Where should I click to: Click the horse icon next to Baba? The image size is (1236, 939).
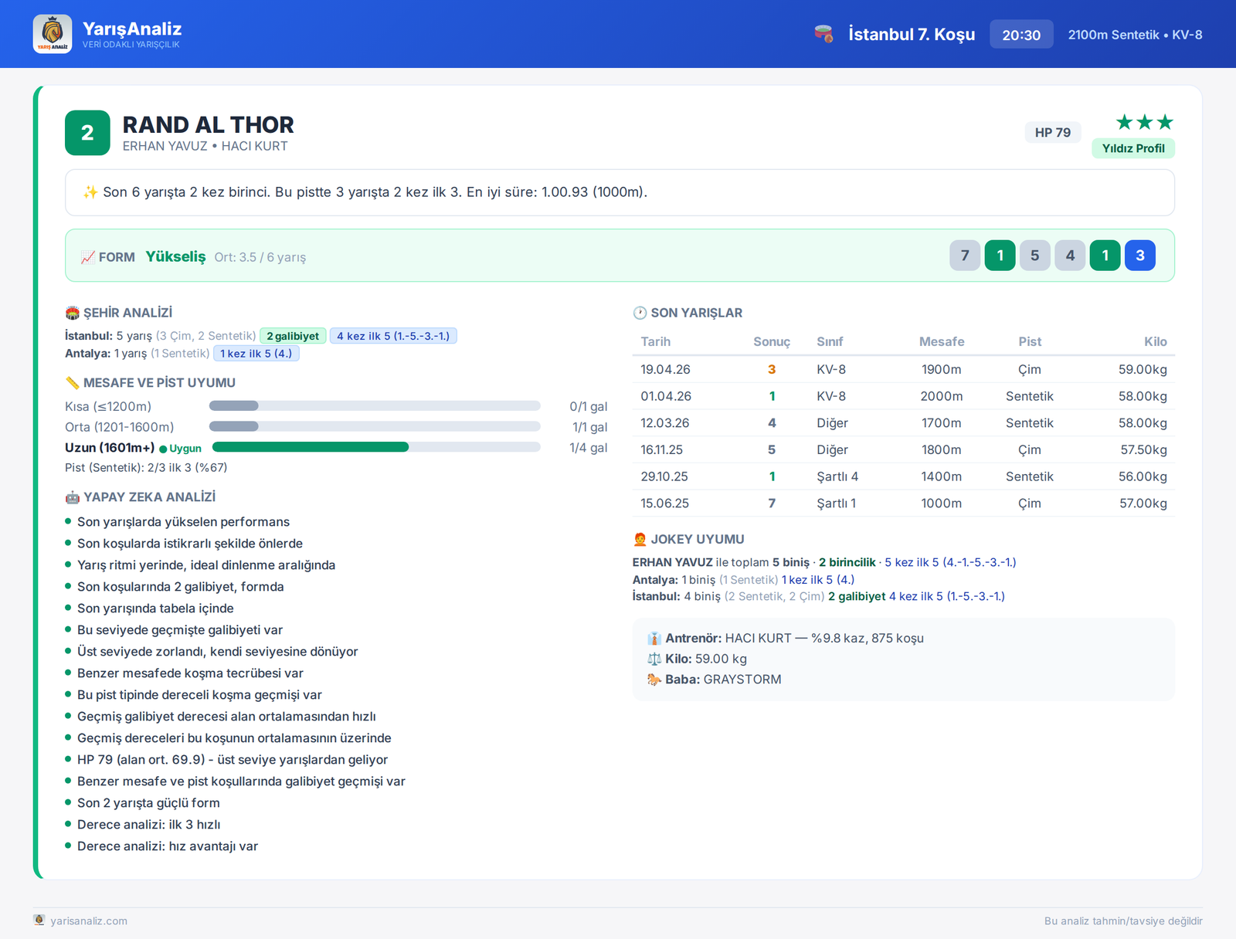tap(654, 680)
